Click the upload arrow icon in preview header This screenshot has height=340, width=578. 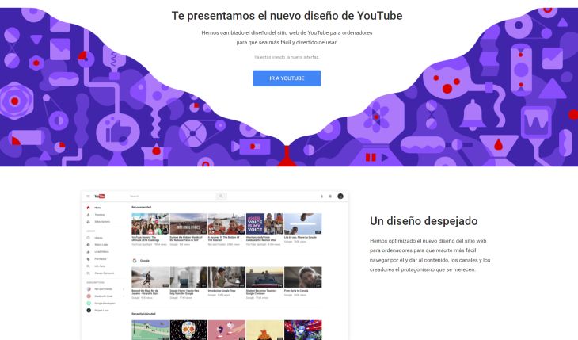click(x=321, y=197)
